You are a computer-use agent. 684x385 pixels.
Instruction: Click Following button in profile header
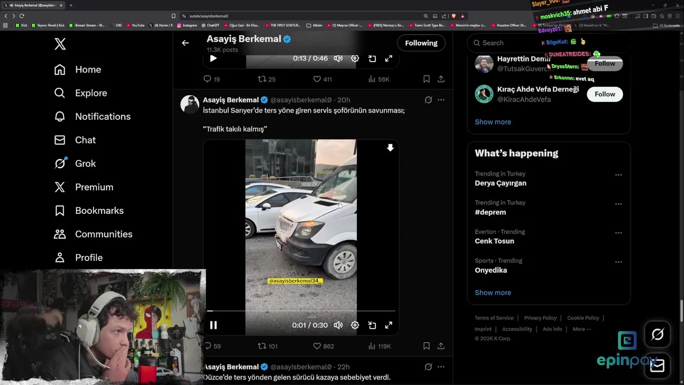[x=421, y=43]
